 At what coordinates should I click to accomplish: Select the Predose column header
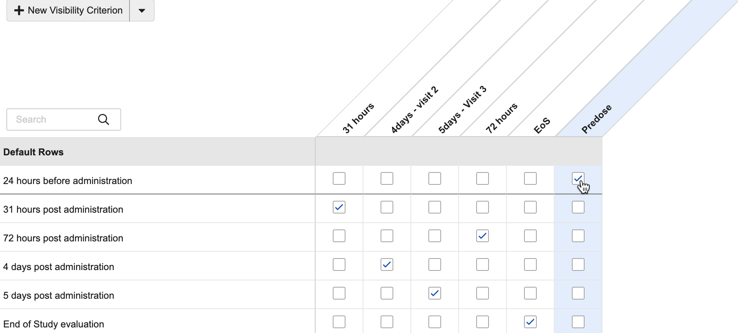(596, 119)
